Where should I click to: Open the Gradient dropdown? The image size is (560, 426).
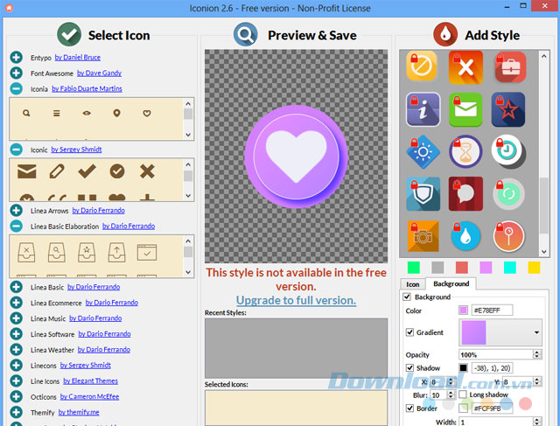pos(535,332)
